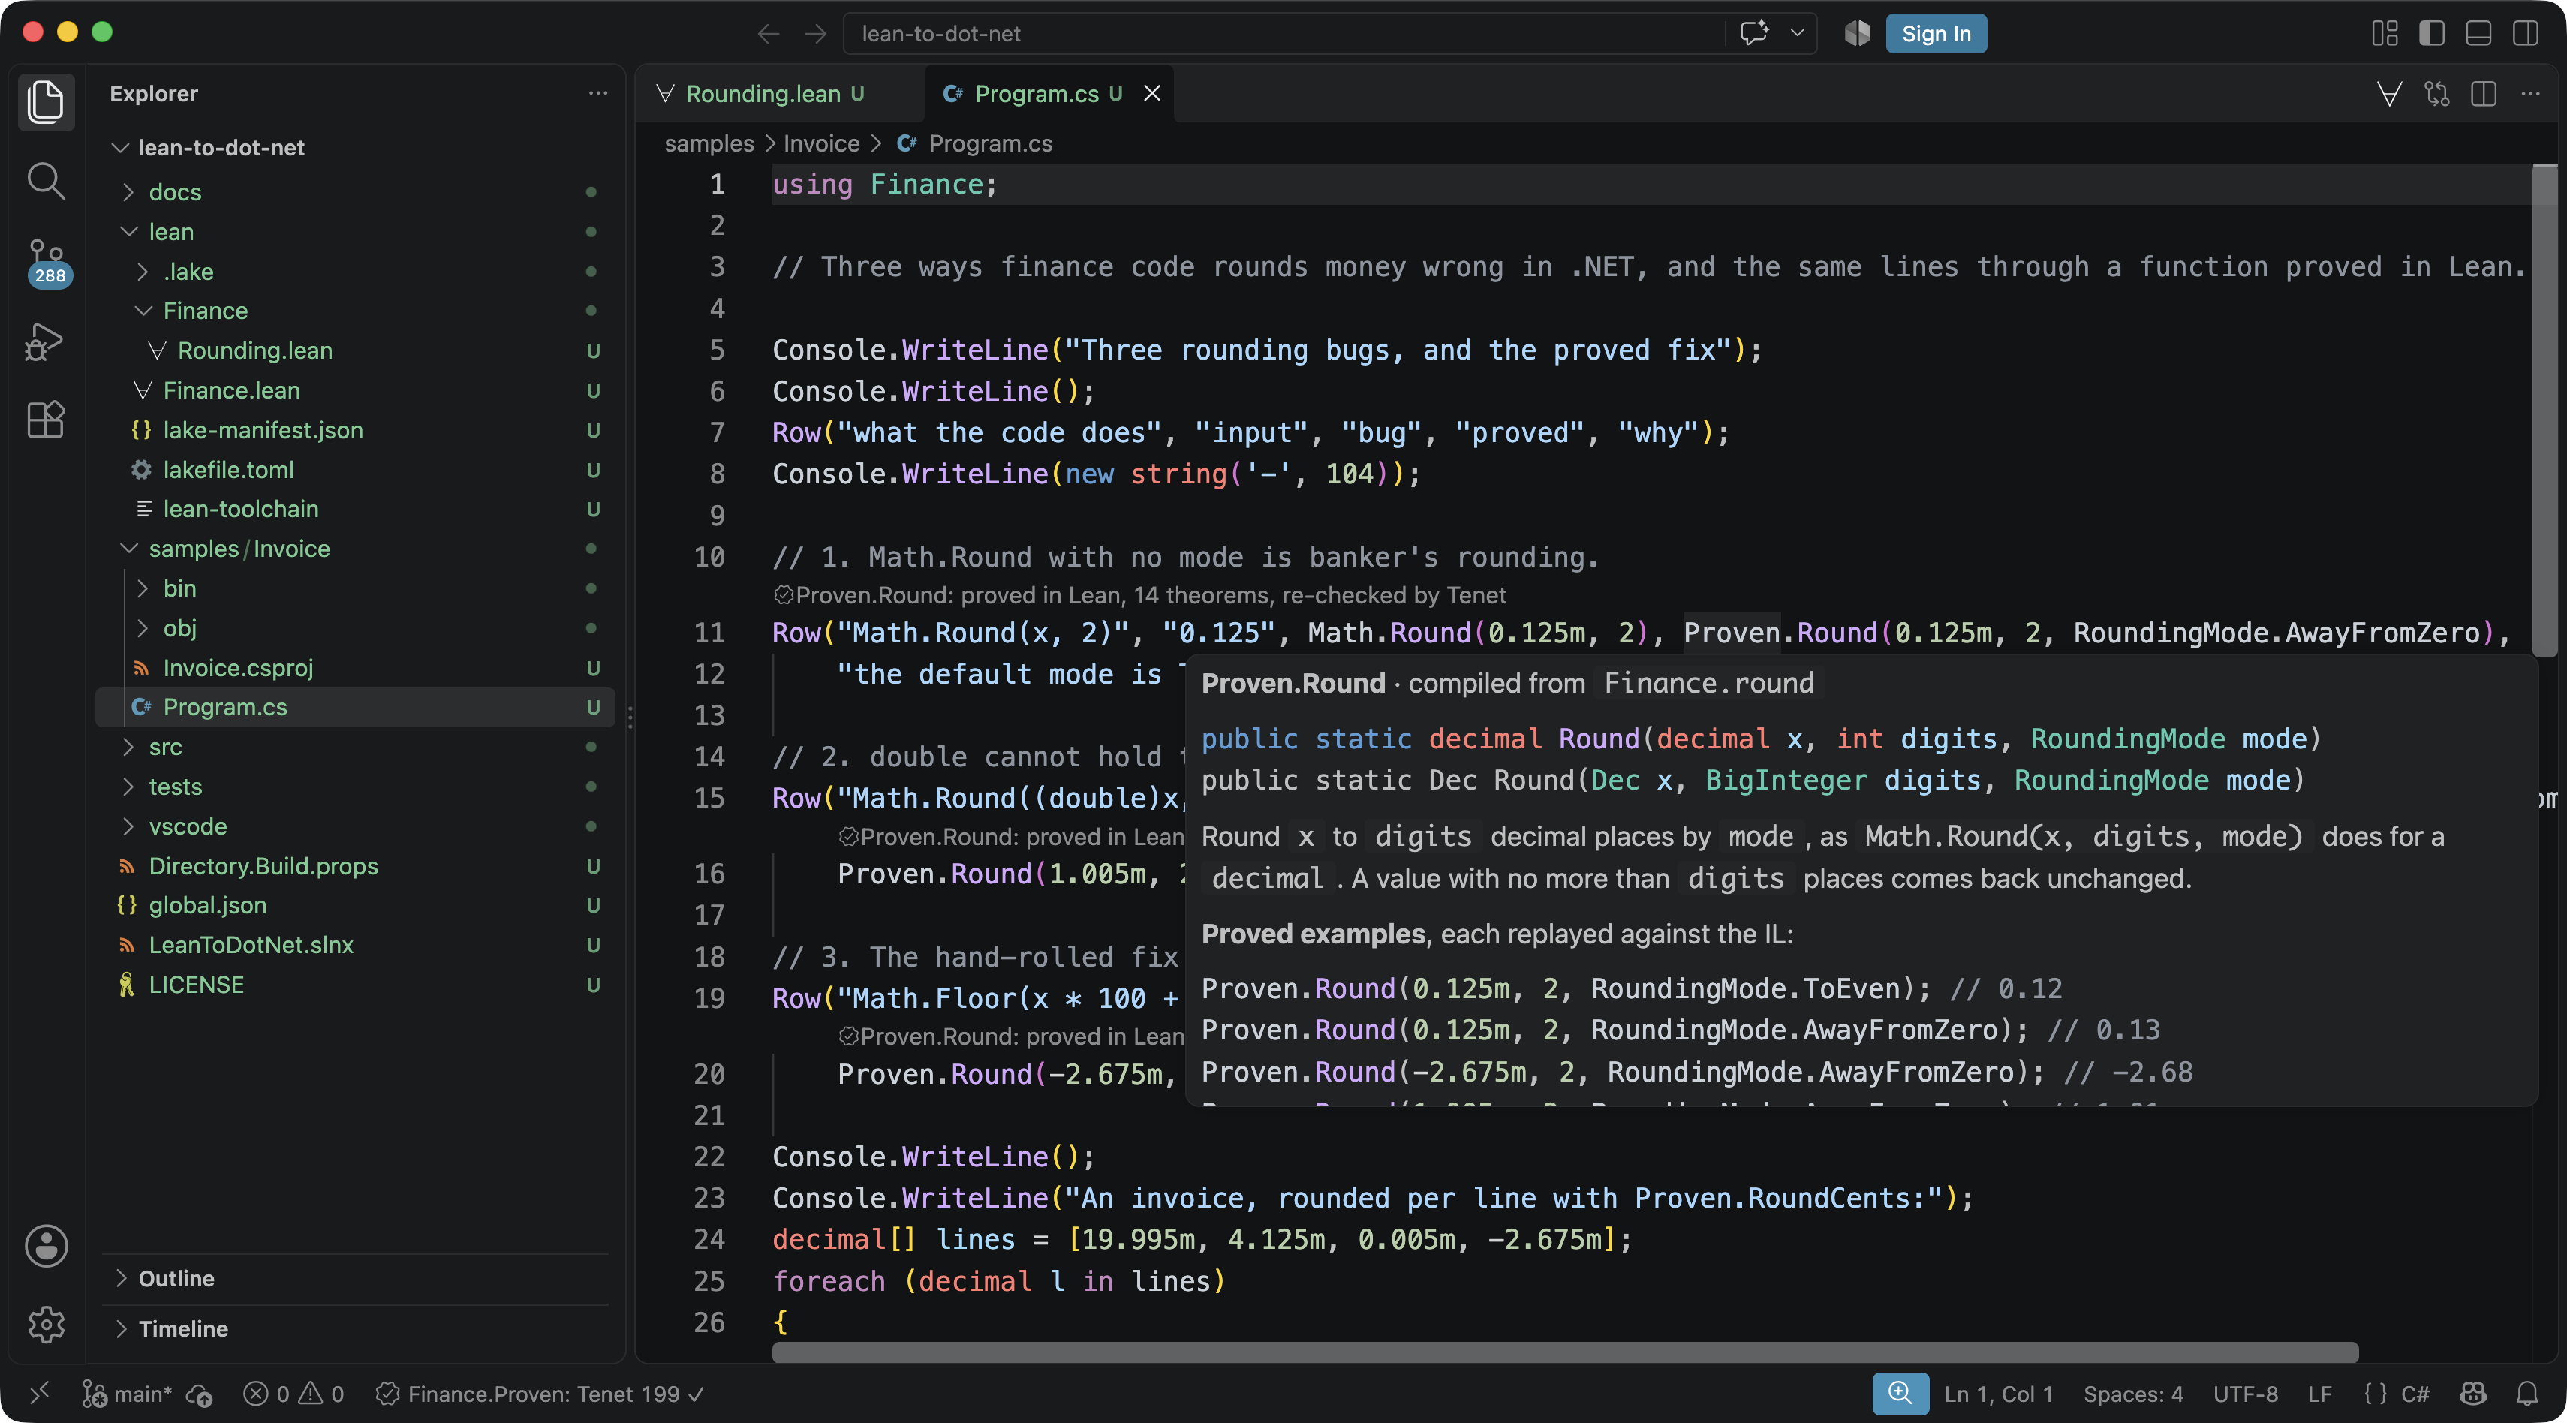Click the Copilot status bar icon
The image size is (2567, 1423).
tap(2473, 1393)
